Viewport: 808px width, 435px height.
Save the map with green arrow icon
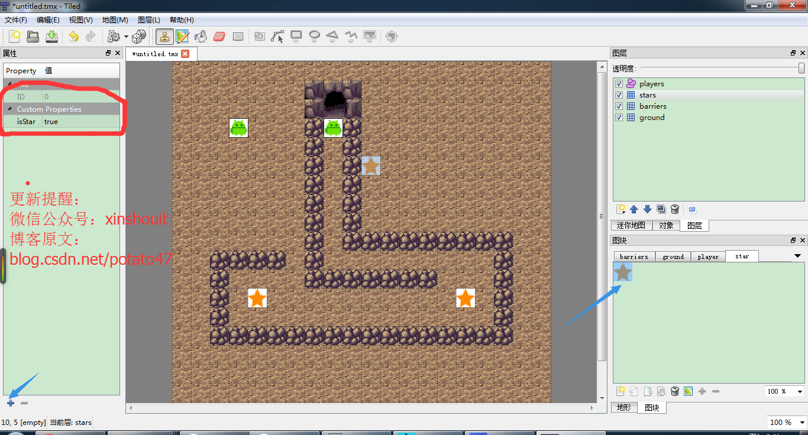(x=52, y=37)
